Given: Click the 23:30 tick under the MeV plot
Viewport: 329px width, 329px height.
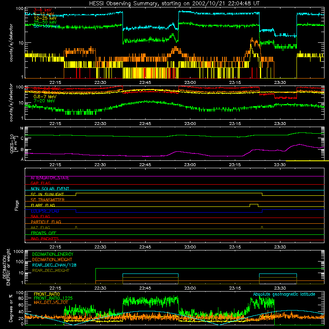Looking at the screenshot, I should [x=280, y=124].
